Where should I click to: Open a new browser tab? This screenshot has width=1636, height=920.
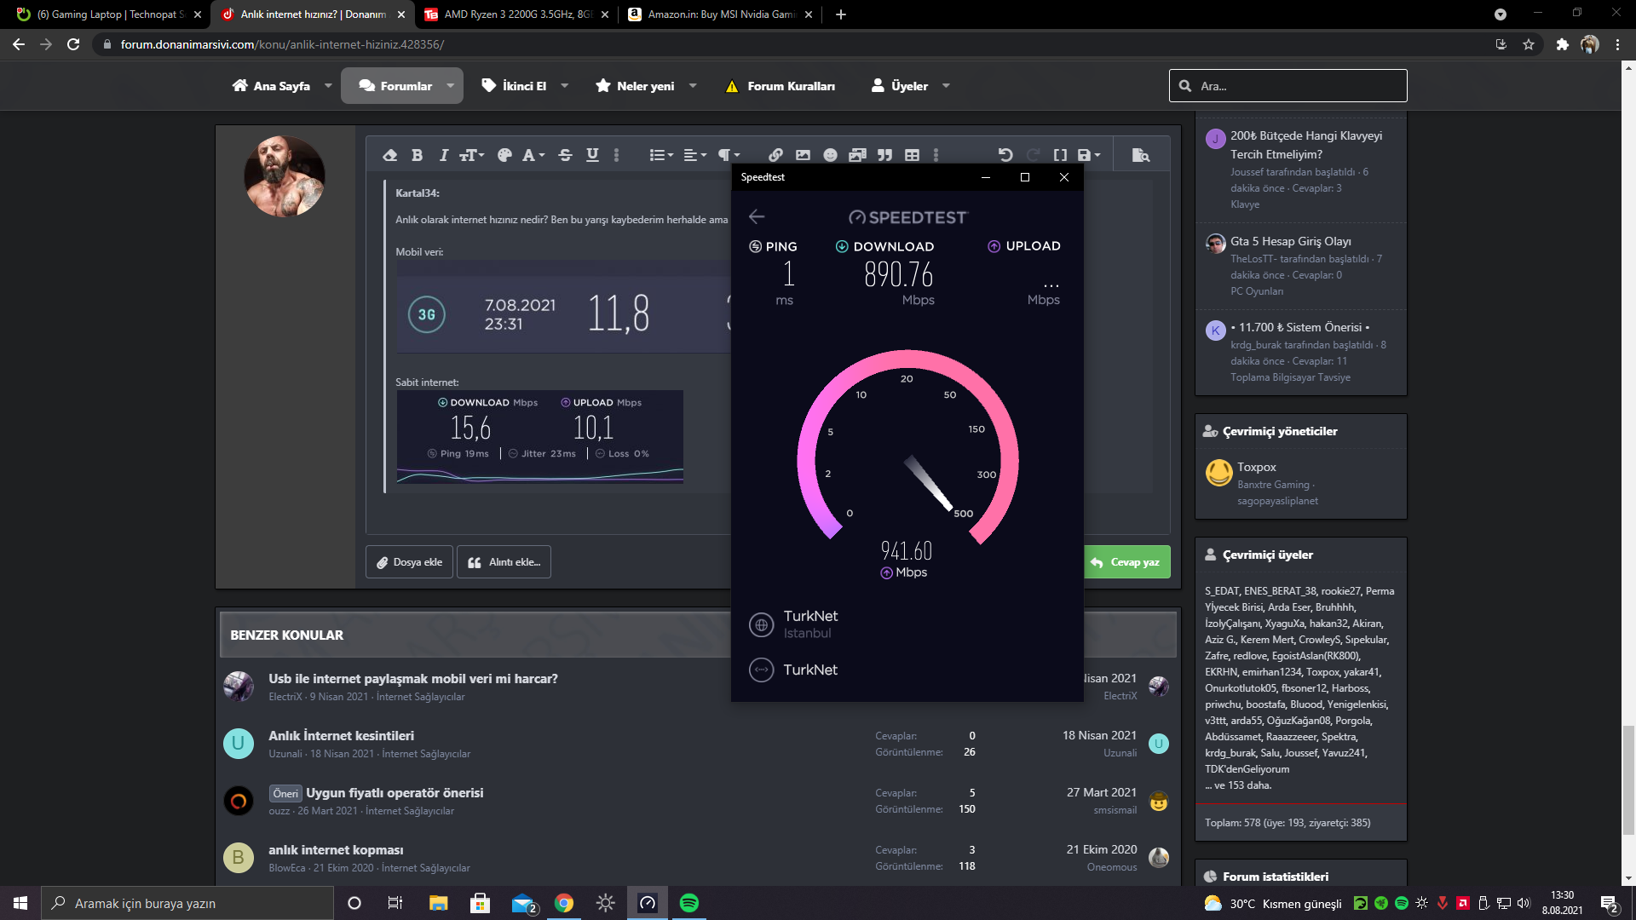pyautogui.click(x=841, y=14)
